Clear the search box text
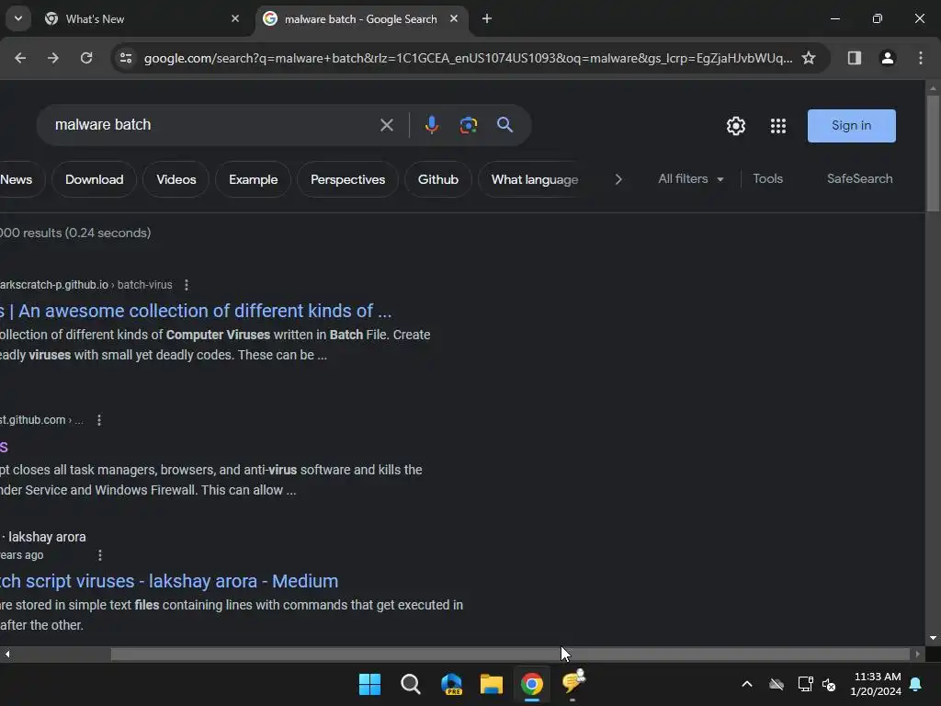Screen dimensions: 941x706 point(387,125)
